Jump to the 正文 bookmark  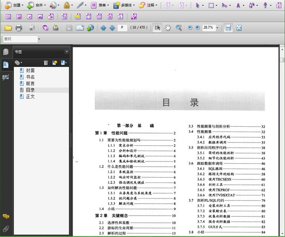tap(30, 96)
